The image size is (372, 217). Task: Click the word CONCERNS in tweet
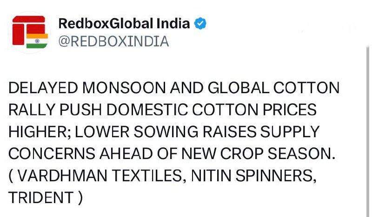(x=52, y=153)
